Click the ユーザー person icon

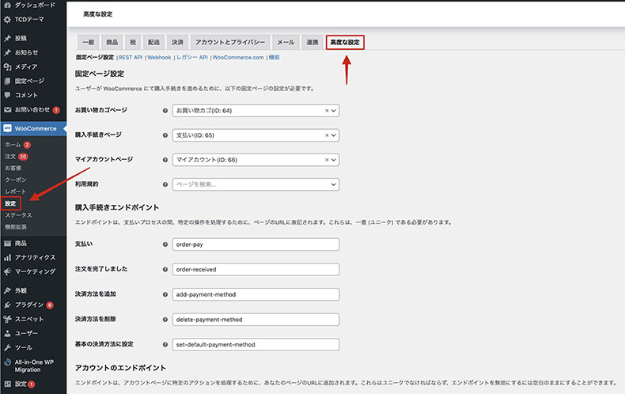[x=7, y=333]
